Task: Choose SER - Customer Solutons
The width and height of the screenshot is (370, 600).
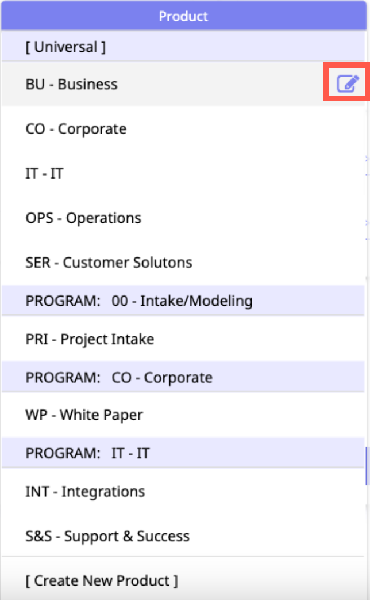Action: pyautogui.click(x=109, y=263)
